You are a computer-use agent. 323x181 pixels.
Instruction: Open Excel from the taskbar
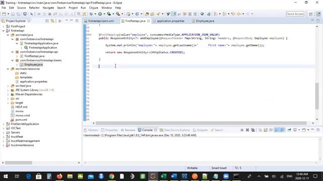coord(164,176)
